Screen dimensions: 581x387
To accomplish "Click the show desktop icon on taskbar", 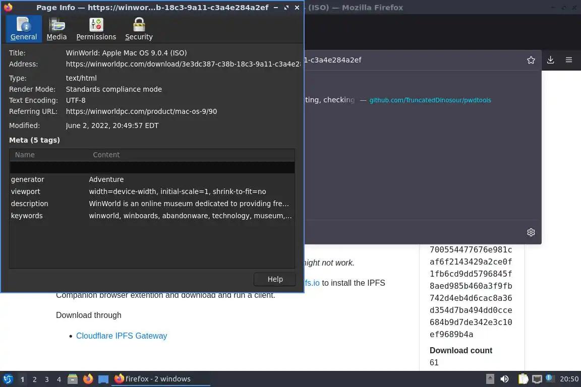I will 103,379.
